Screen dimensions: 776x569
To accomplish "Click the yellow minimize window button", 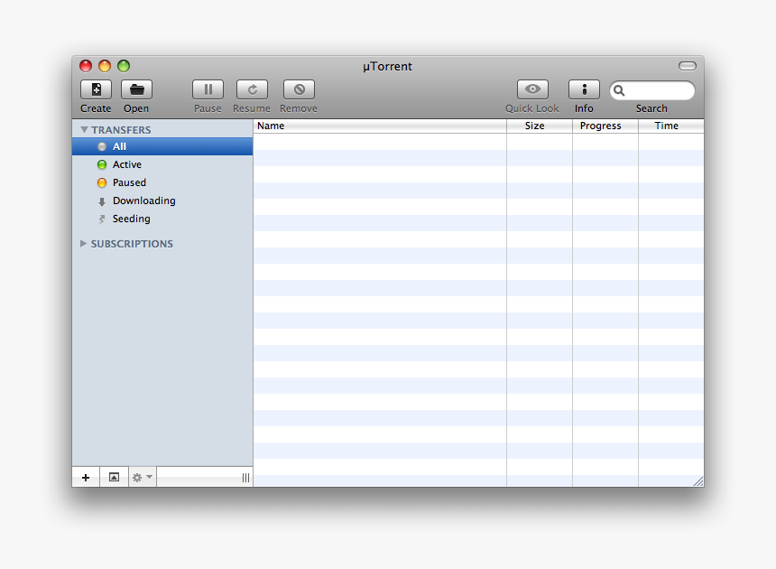I will click(105, 66).
